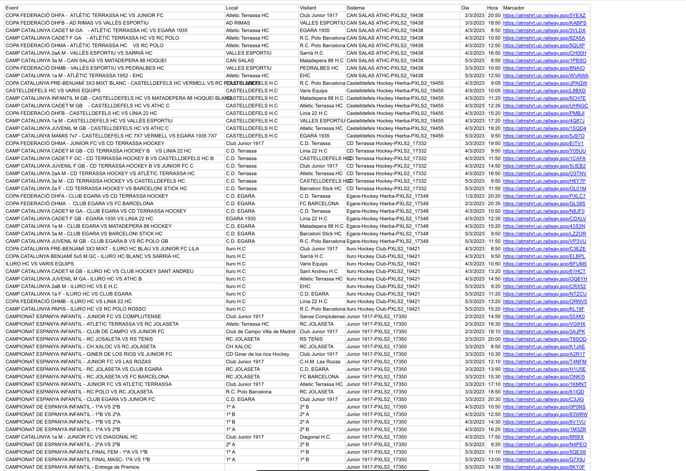
Task: Select the 'Sant Andreu H.C' visitant cell
Action: 322,272
